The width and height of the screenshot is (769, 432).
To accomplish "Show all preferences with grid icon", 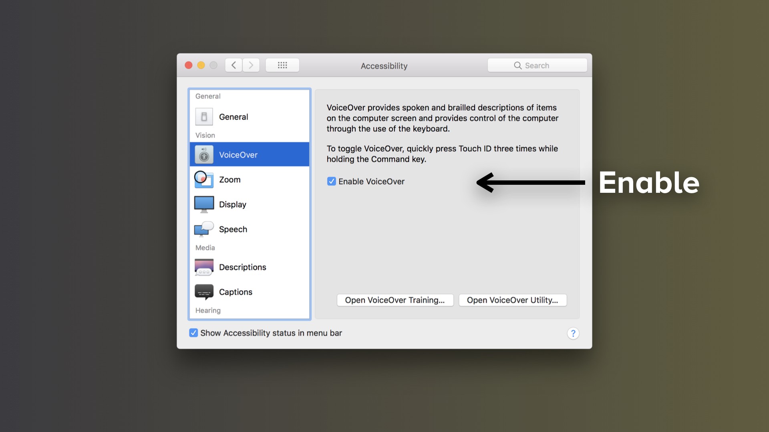I will click(x=282, y=65).
